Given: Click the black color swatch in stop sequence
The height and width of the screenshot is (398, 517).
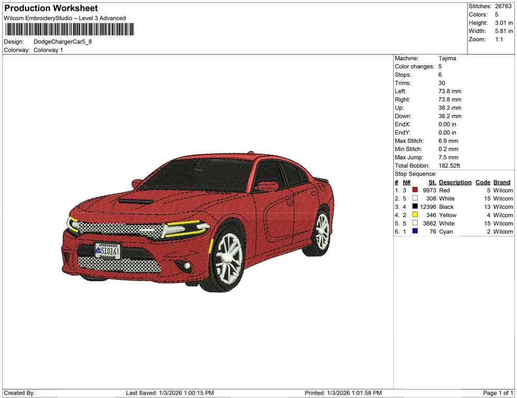Looking at the screenshot, I should [415, 206].
